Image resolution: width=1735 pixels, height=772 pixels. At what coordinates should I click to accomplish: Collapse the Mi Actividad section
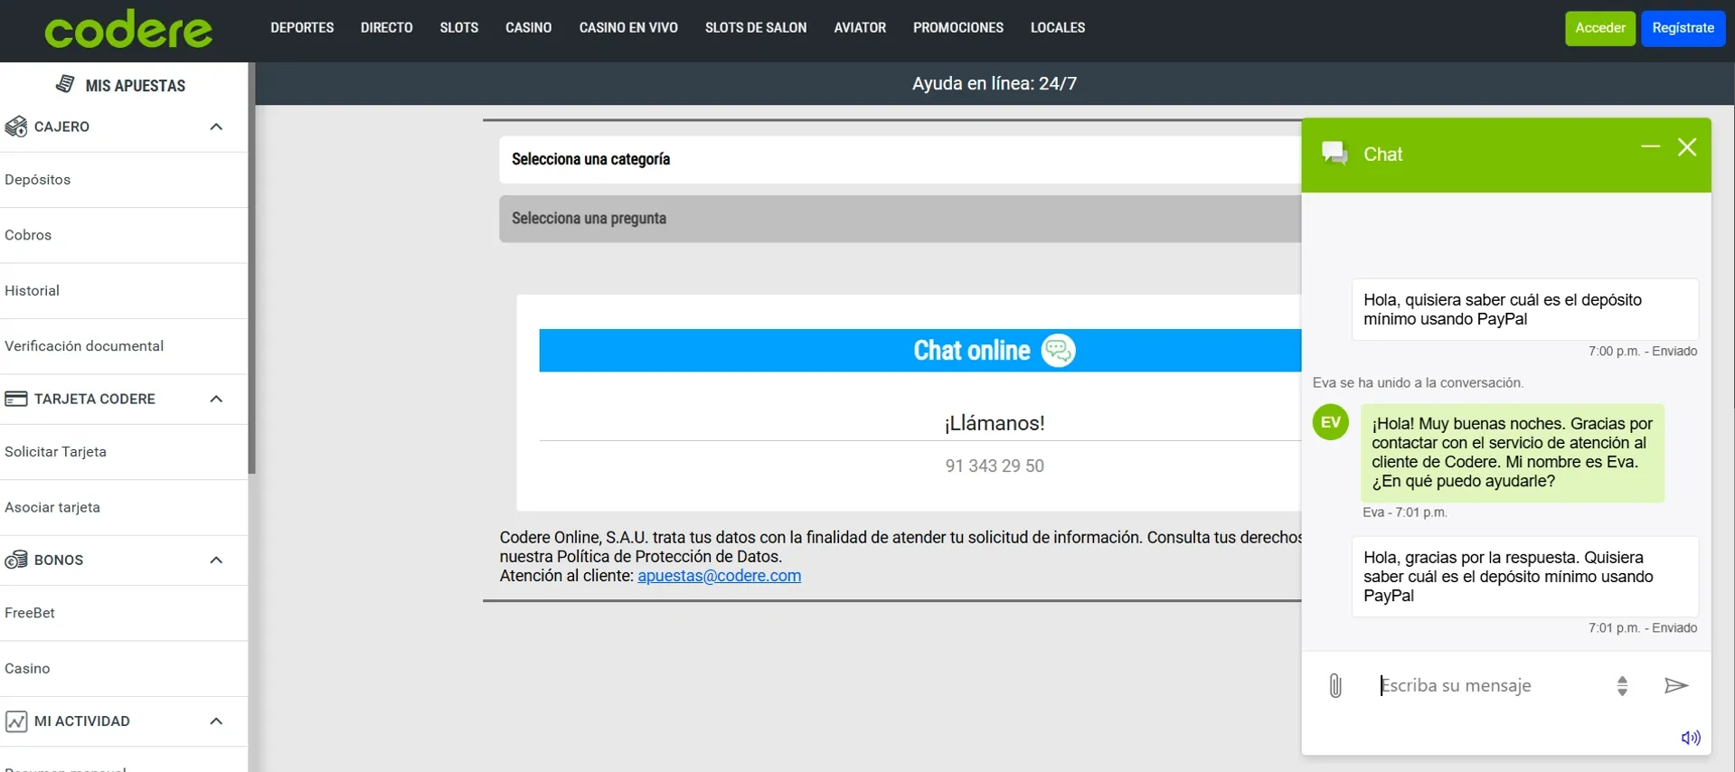(216, 721)
